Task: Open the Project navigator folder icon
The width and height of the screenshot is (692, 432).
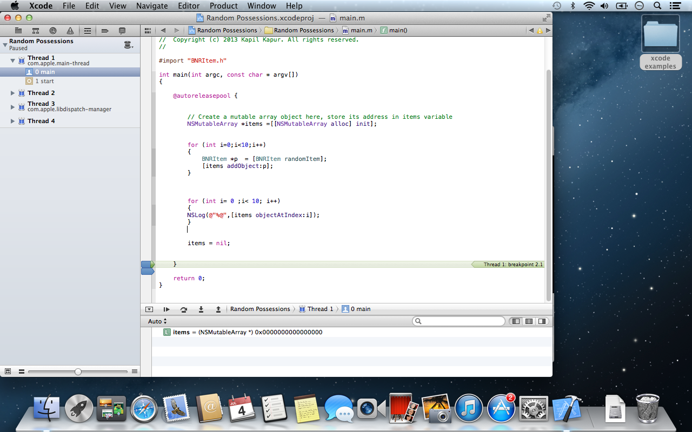Action: click(x=18, y=31)
